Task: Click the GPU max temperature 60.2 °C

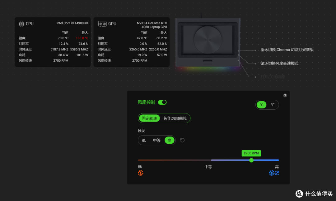Action: (x=161, y=38)
